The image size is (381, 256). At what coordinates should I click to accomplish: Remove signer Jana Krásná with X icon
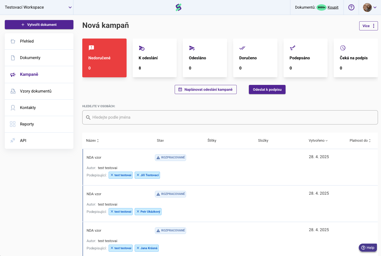(138, 248)
